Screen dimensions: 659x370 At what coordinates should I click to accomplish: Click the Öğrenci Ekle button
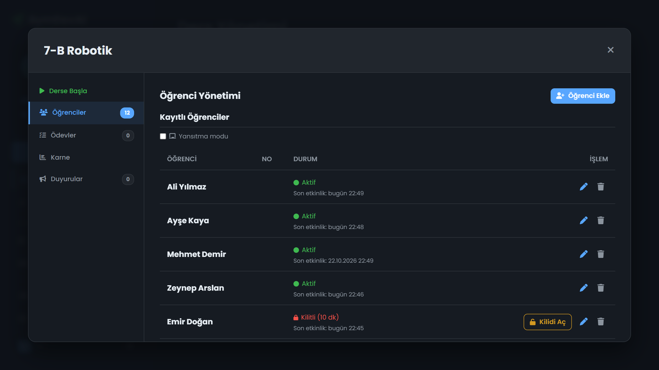(583, 96)
